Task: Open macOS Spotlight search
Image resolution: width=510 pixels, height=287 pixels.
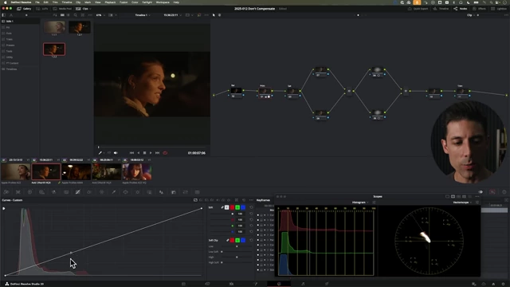Action: (491, 2)
